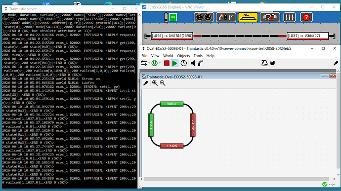Open the ECoS locomotive speedometer panel
This screenshot has width=341, height=191.
tap(204, 17)
